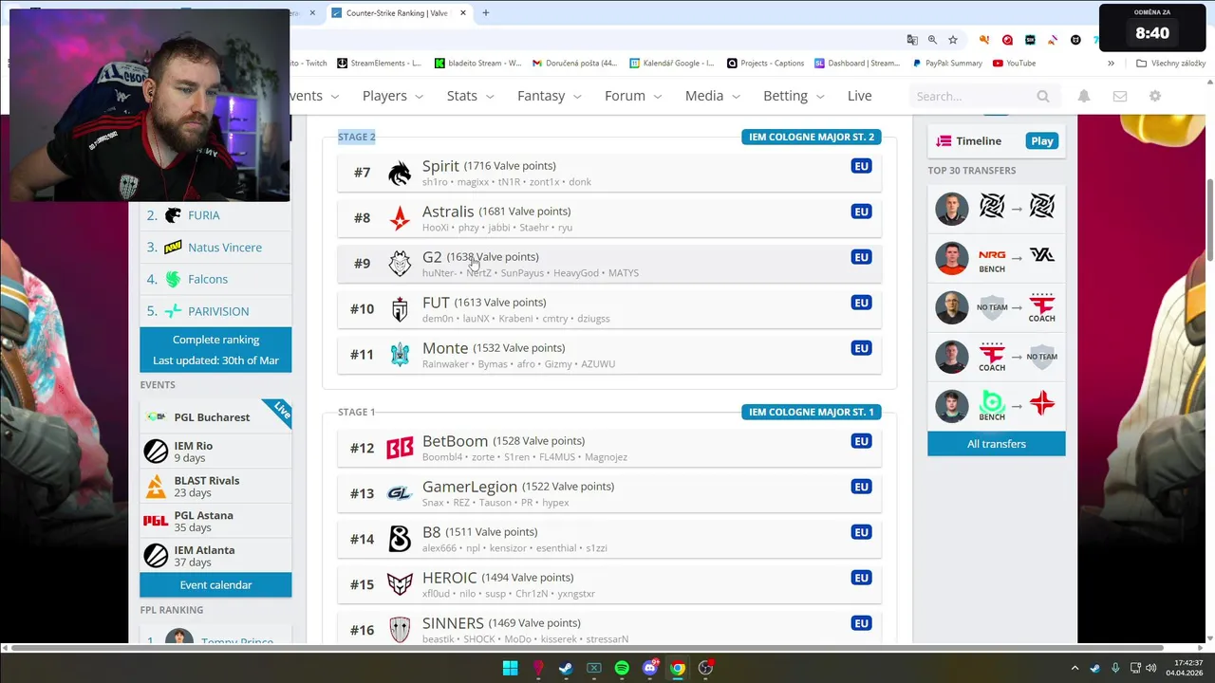This screenshot has height=683, width=1215.
Task: Click the BetBoom team logo
Action: click(x=400, y=448)
